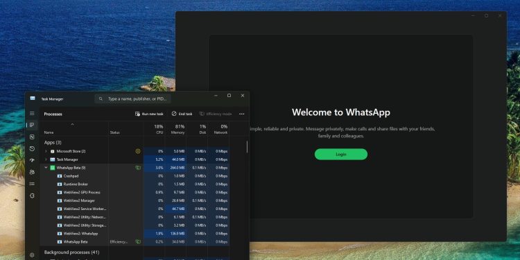
Task: Click the 44.7 MB memory value cell
Action: click(x=175, y=209)
